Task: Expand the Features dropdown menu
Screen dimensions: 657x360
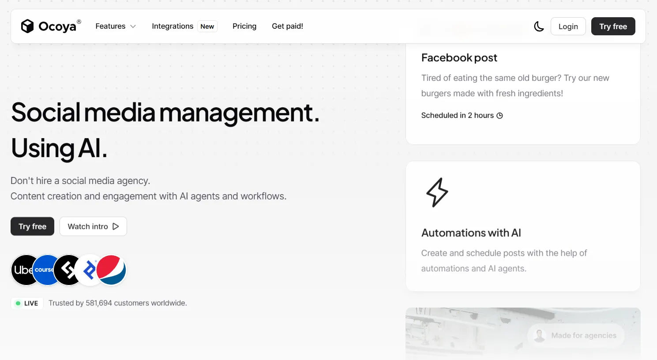Action: click(116, 26)
